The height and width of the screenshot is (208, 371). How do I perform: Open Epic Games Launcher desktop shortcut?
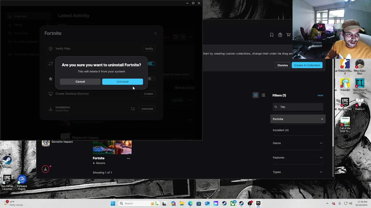tap(7, 183)
